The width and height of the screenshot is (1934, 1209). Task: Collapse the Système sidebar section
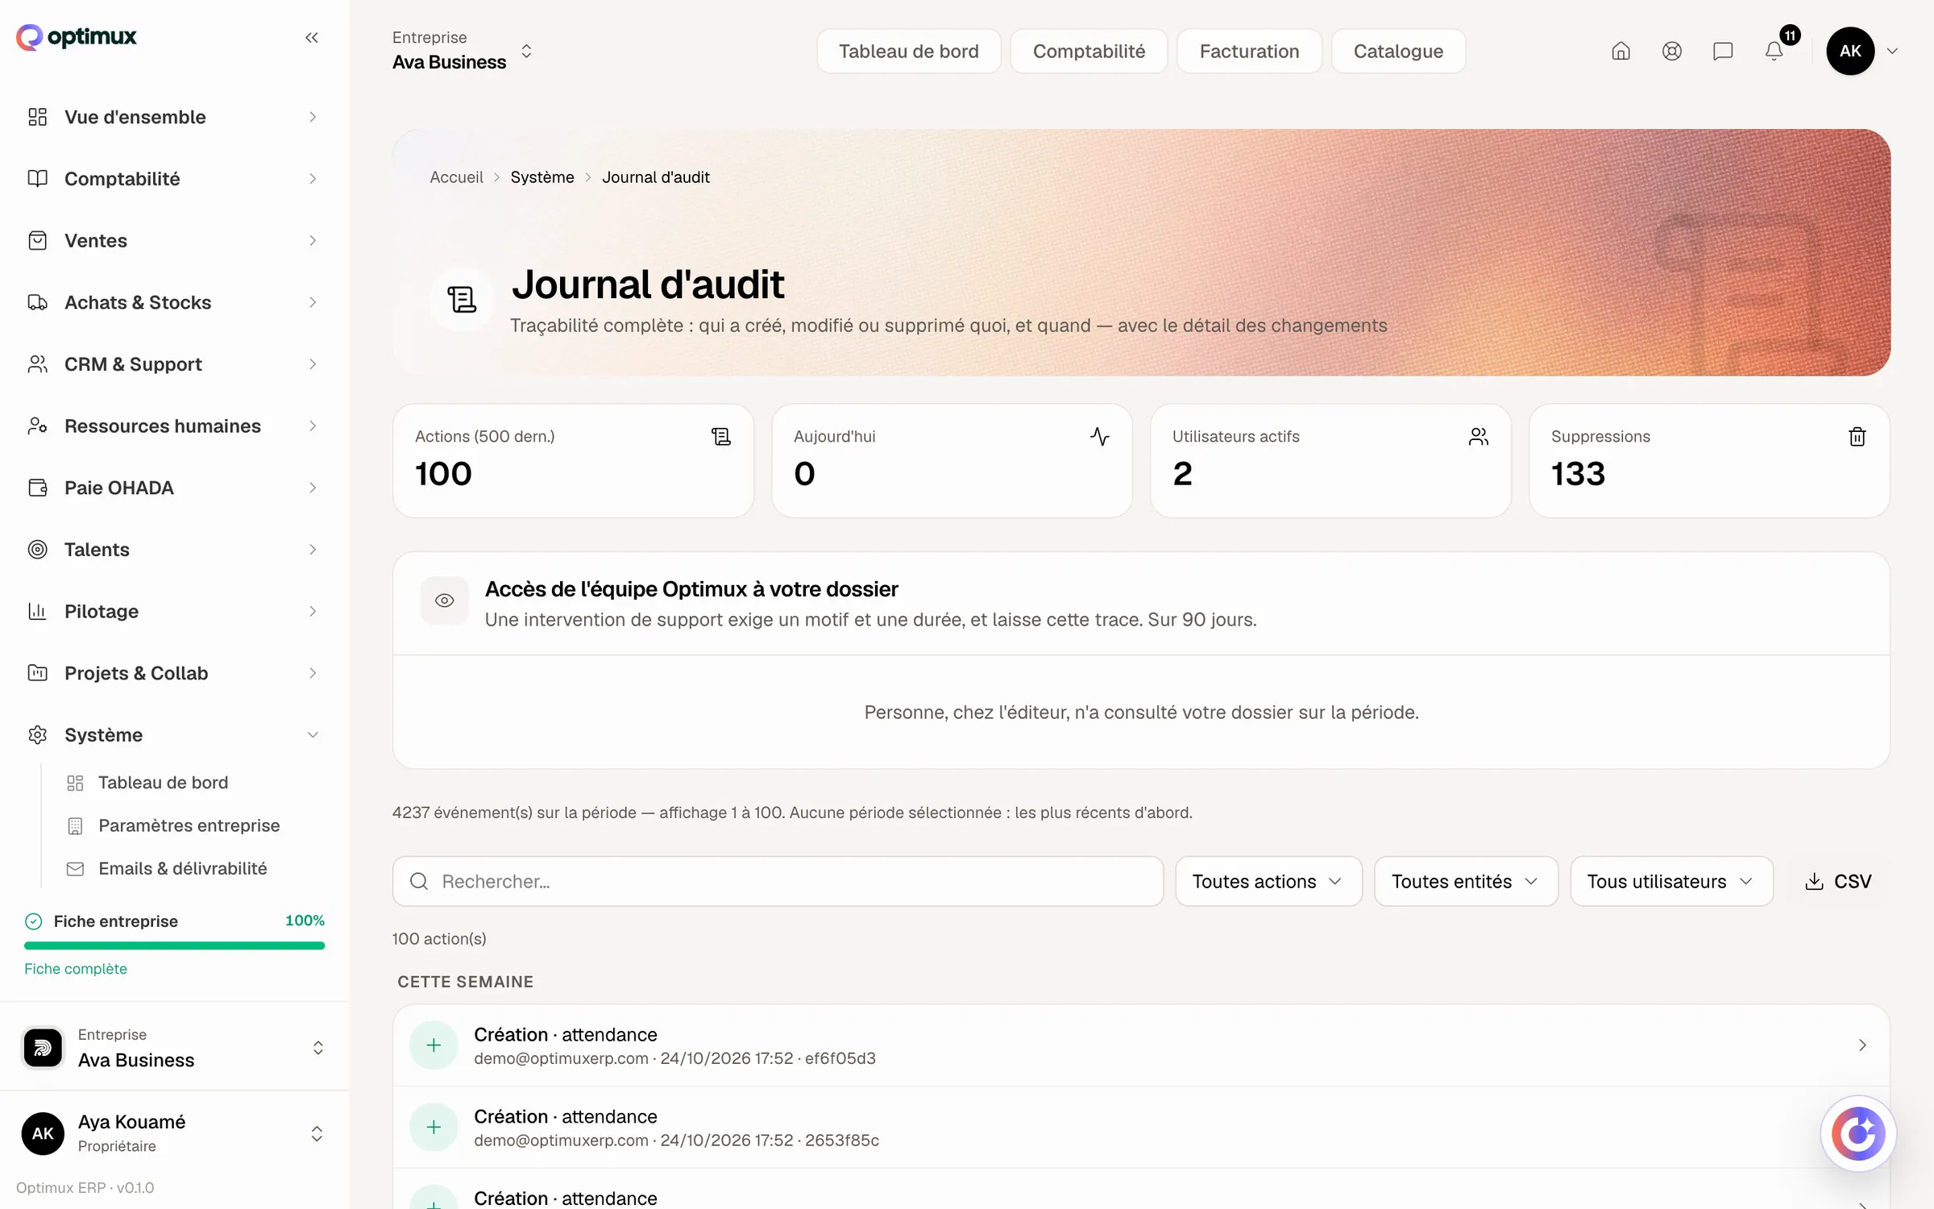pos(174,735)
